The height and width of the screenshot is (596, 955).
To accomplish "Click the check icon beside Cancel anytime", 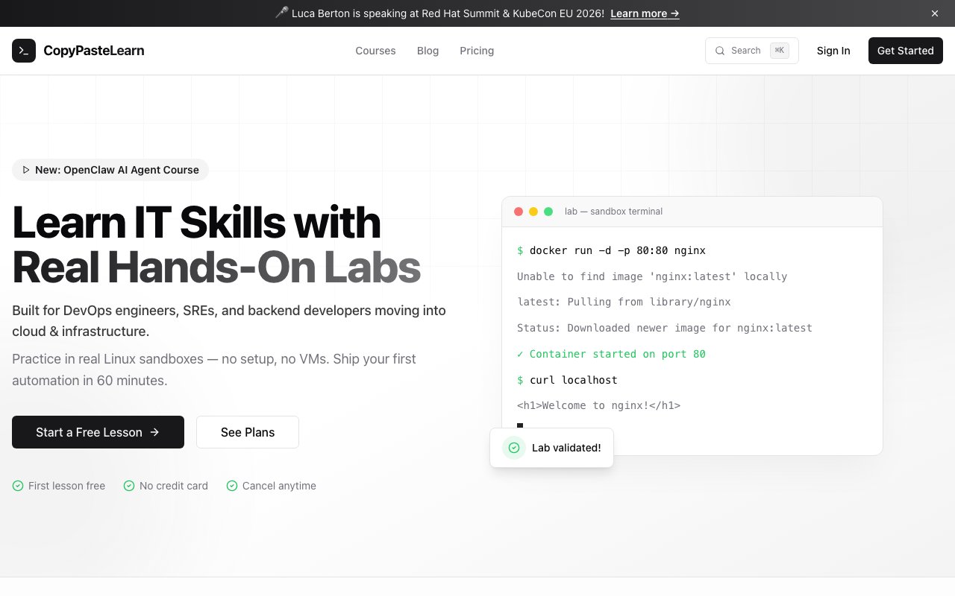I will pyautogui.click(x=232, y=486).
